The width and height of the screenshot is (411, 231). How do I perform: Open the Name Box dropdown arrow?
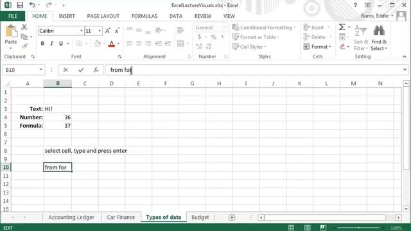[40, 70]
